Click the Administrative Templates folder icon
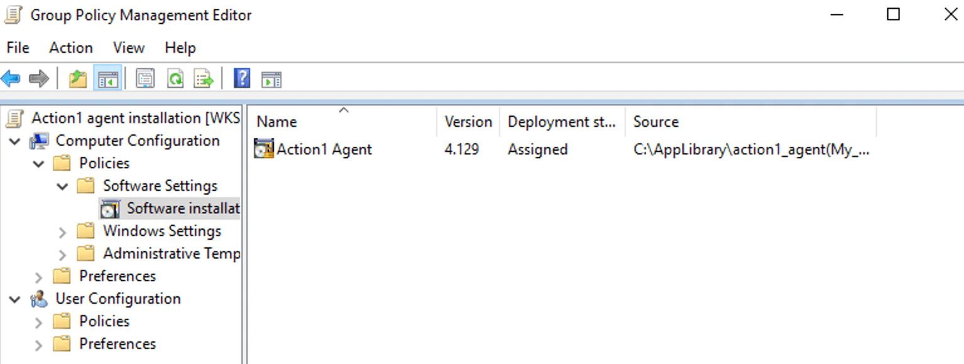Screen dimensions: 964x364 point(86,254)
